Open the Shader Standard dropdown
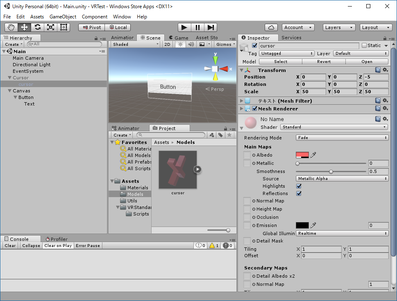The width and height of the screenshot is (397, 301). [334, 127]
